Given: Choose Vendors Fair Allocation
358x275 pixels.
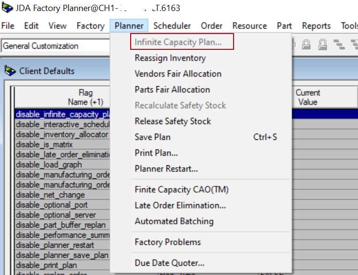Looking at the screenshot, I should point(178,74).
